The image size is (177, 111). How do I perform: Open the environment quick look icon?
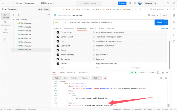(174, 9)
